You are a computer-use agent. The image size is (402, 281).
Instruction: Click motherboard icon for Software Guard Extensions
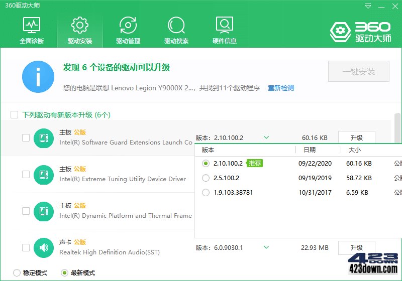point(44,138)
